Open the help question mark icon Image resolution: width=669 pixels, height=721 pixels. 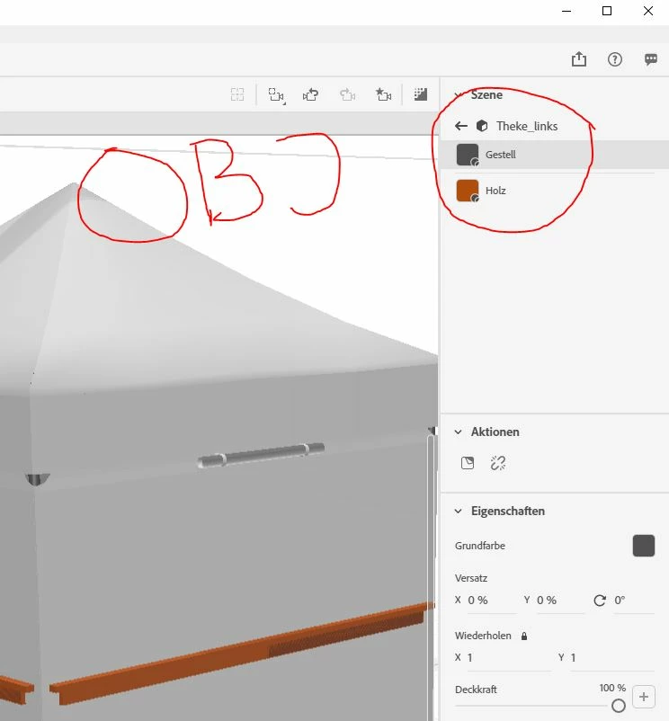615,59
